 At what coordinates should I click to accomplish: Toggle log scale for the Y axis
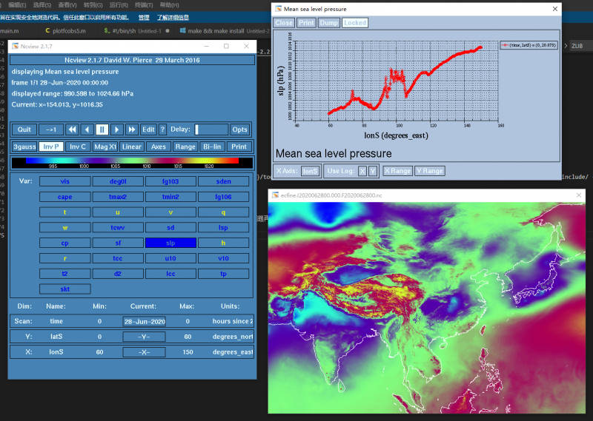pyautogui.click(x=372, y=171)
